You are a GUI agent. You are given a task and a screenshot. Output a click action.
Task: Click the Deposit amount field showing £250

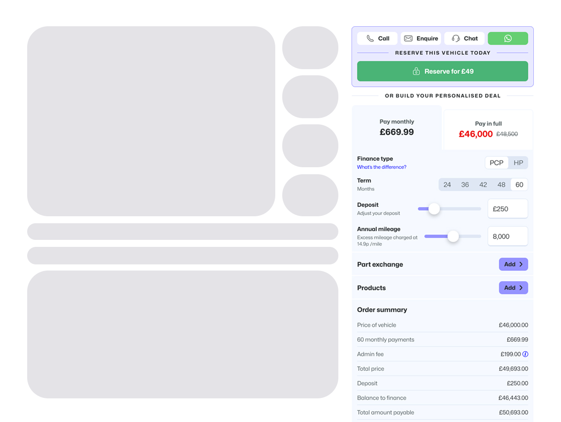508,209
